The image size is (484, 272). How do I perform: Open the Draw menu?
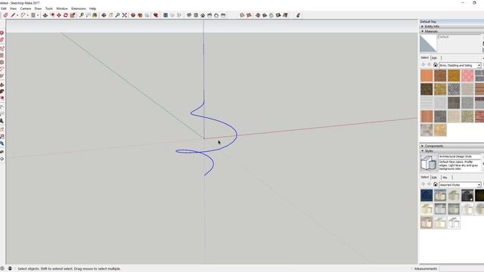click(x=38, y=8)
